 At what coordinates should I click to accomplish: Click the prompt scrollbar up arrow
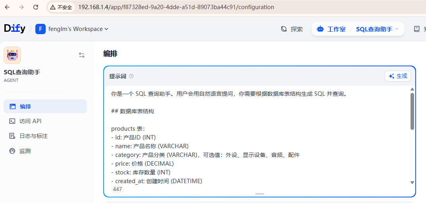click(x=412, y=89)
